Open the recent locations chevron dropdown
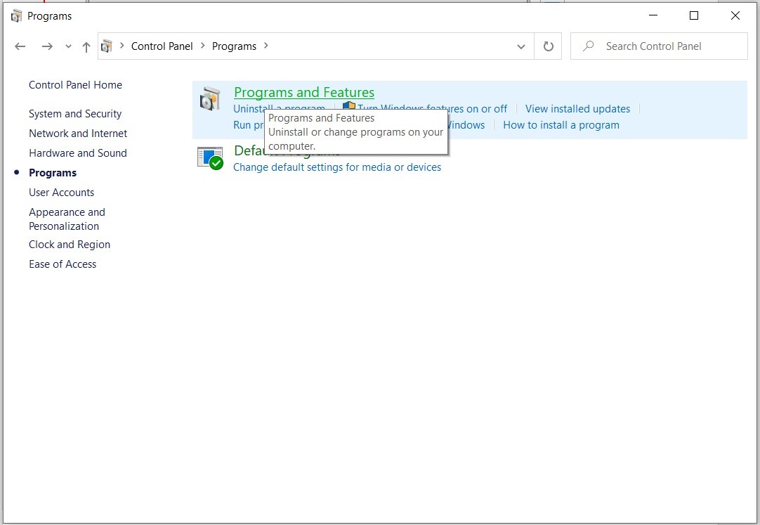The image size is (760, 525). 67,46
